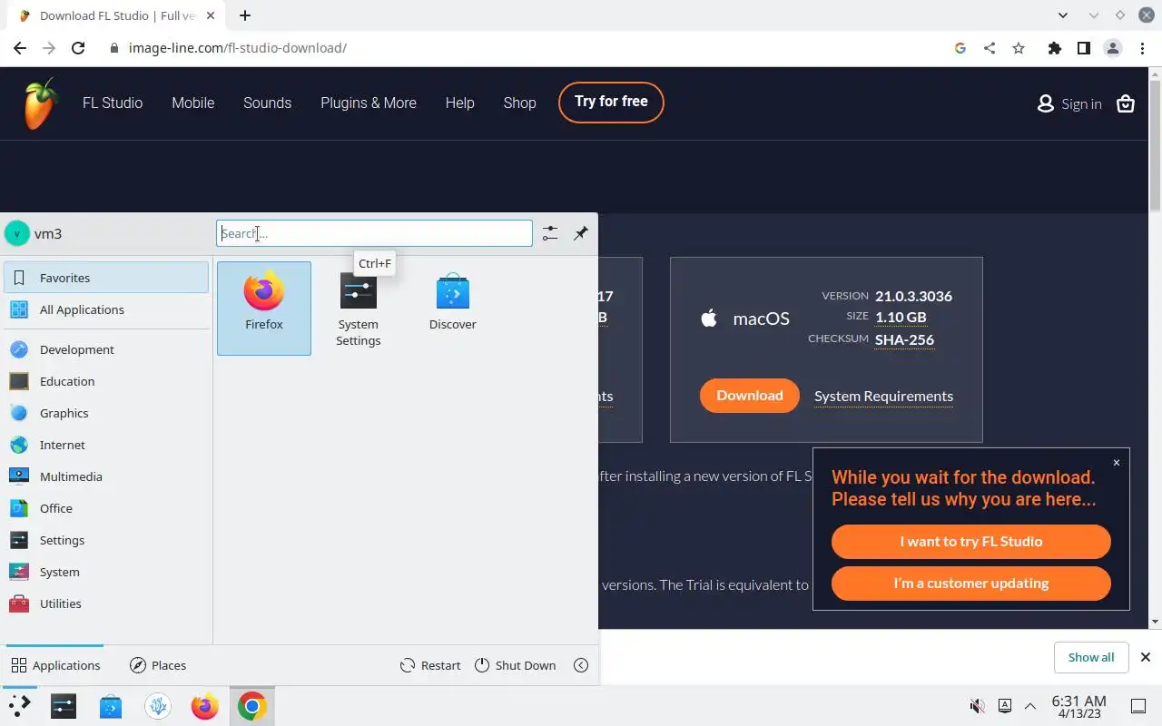Open the Education category
Screen dimensions: 1162x726
[x=107, y=381]
